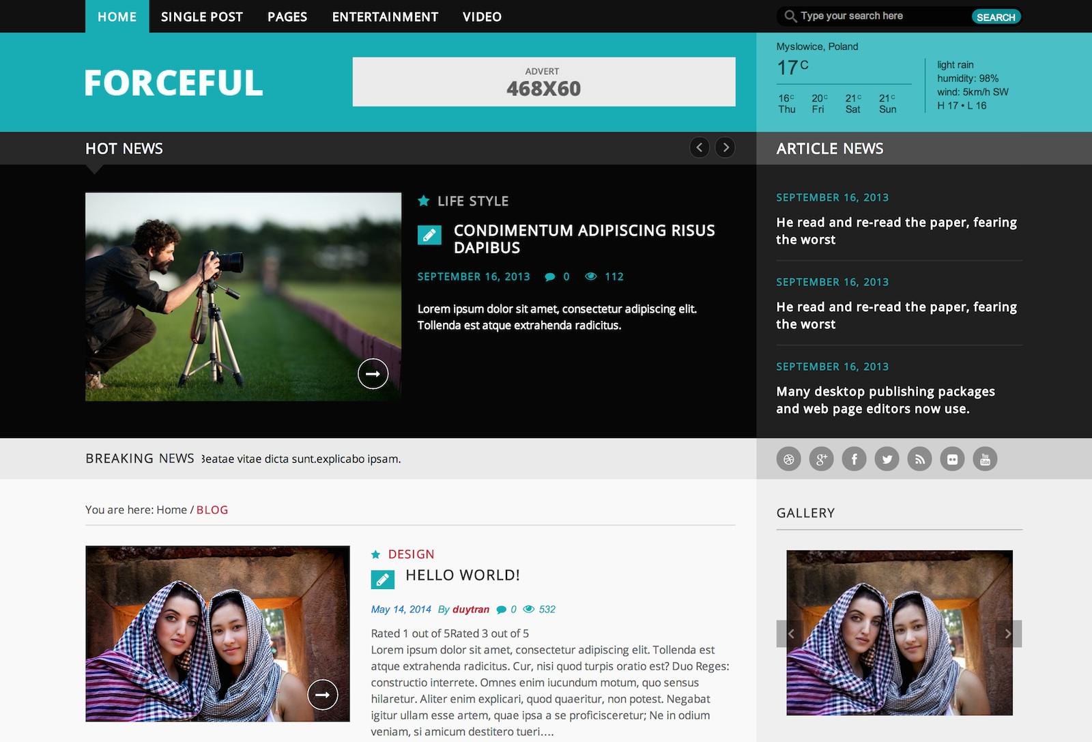Open the Facebook social link icon

854,459
